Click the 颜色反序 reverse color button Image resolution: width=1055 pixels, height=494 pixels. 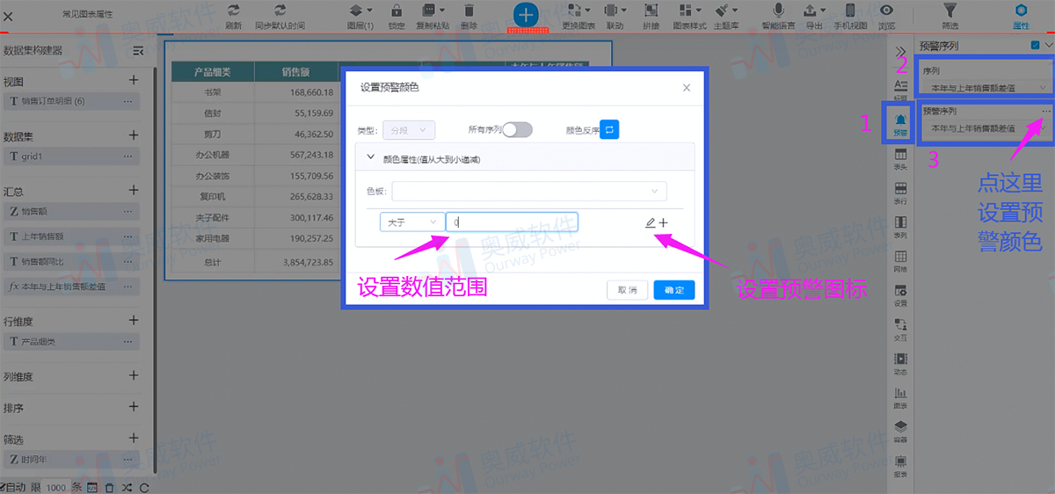(610, 130)
